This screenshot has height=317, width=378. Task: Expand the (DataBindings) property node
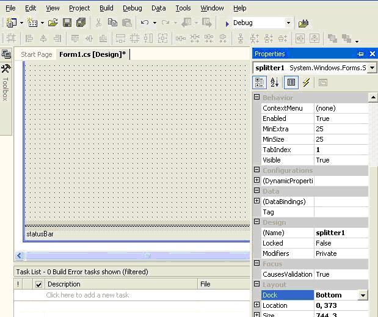[257, 202]
